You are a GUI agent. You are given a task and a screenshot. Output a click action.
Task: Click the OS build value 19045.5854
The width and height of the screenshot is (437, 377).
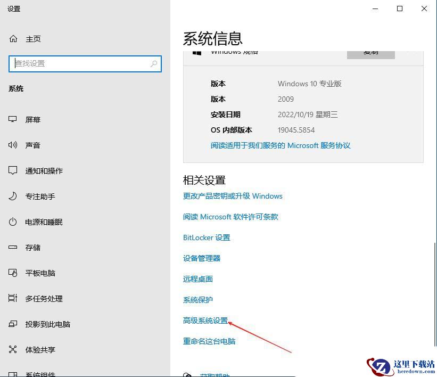(296, 130)
